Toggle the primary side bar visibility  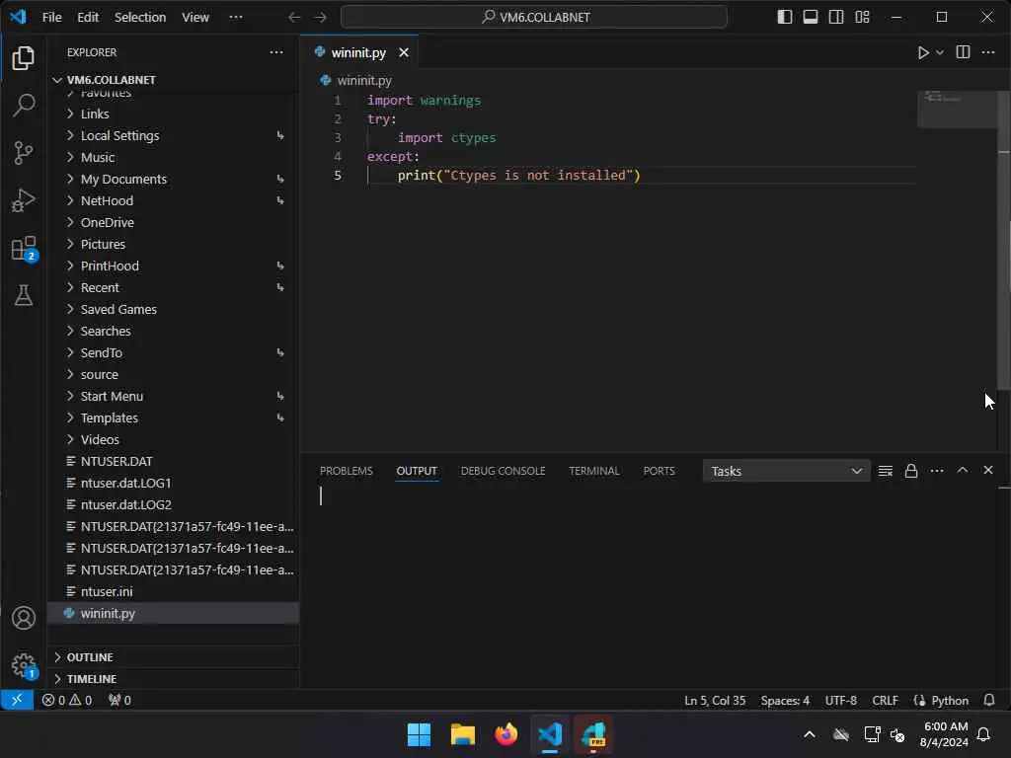point(785,17)
